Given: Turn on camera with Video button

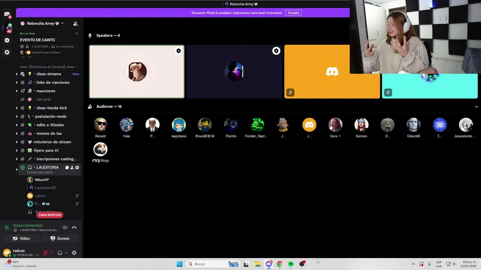Looking at the screenshot, I should click(x=21, y=238).
